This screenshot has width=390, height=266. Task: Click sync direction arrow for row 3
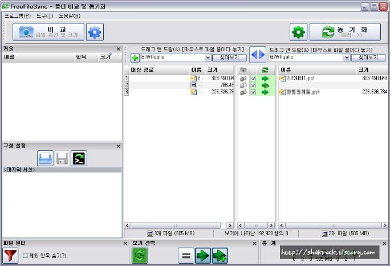[x=265, y=92]
